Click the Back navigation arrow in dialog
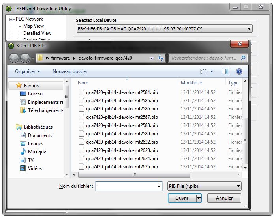 (x=14, y=58)
